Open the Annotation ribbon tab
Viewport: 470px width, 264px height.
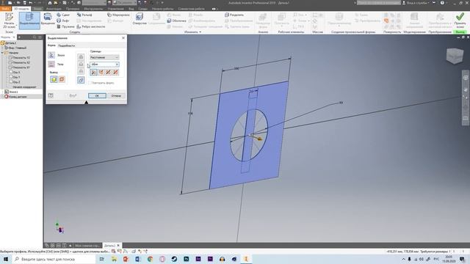coord(54,9)
